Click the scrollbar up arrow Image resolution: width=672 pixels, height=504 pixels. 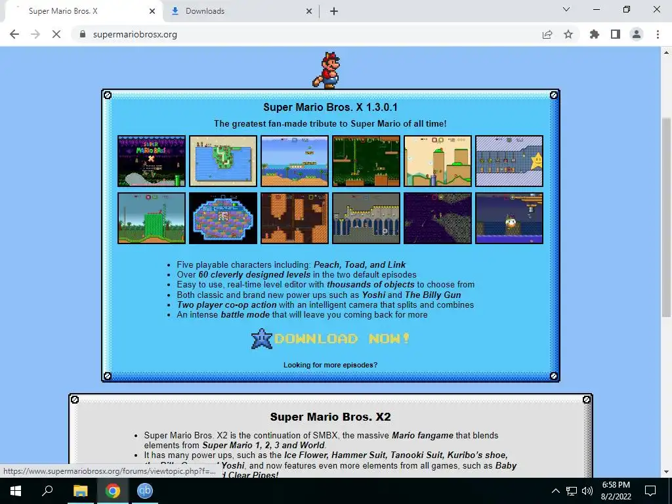(x=666, y=52)
